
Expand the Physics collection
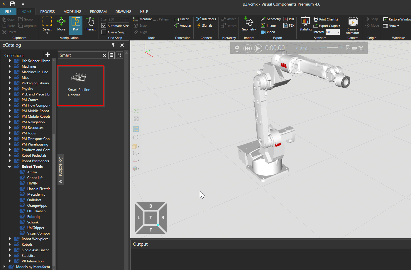pyautogui.click(x=10, y=88)
